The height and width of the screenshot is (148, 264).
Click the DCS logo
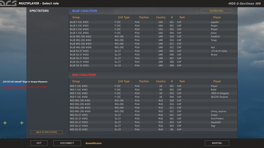point(8,3)
